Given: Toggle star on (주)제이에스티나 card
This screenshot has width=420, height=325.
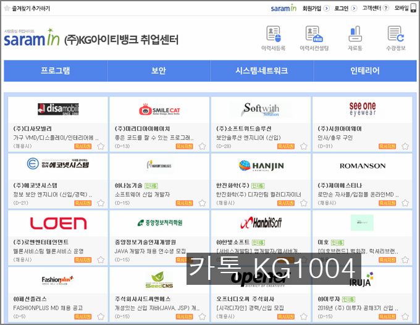Looking at the screenshot, I should coord(405,203).
